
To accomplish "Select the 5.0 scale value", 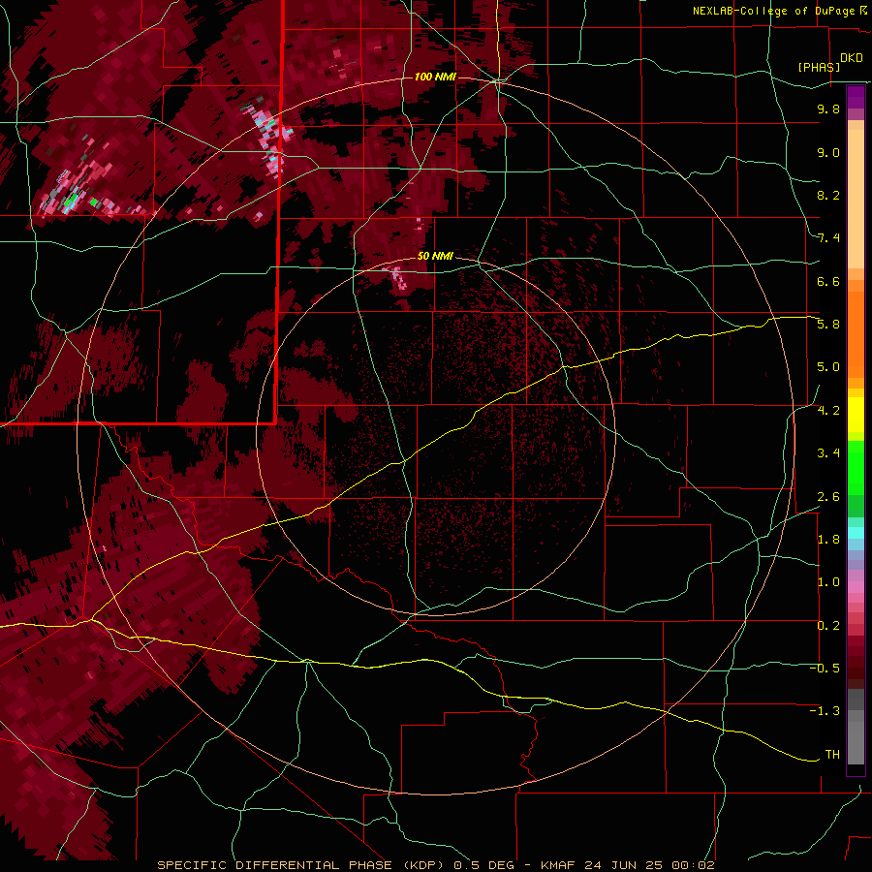I will pos(828,367).
